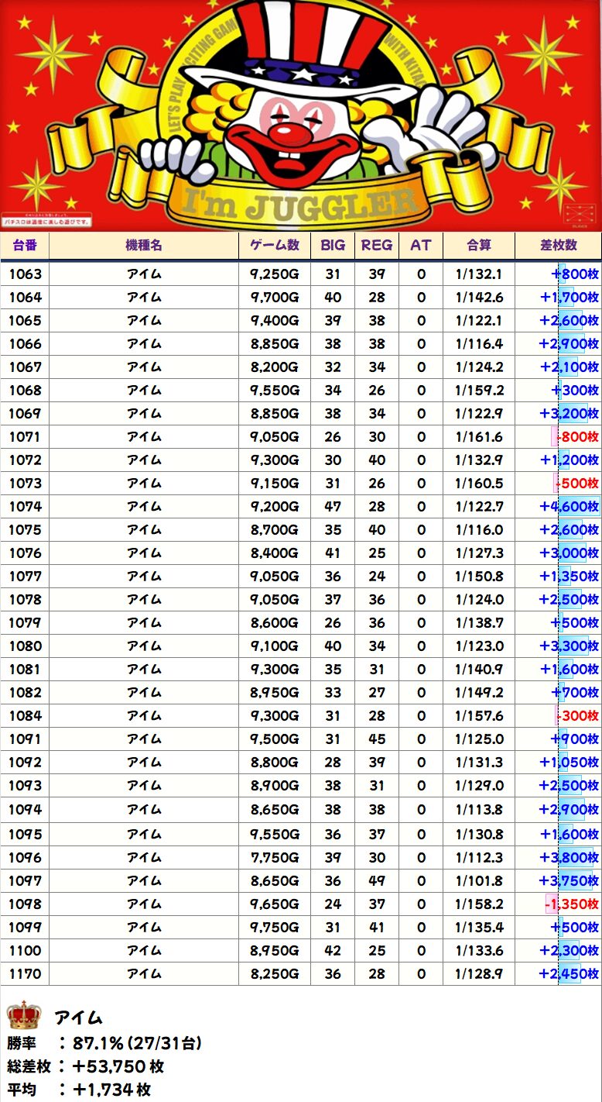Select the 1/159.2 cell in row 1068

[x=479, y=390]
